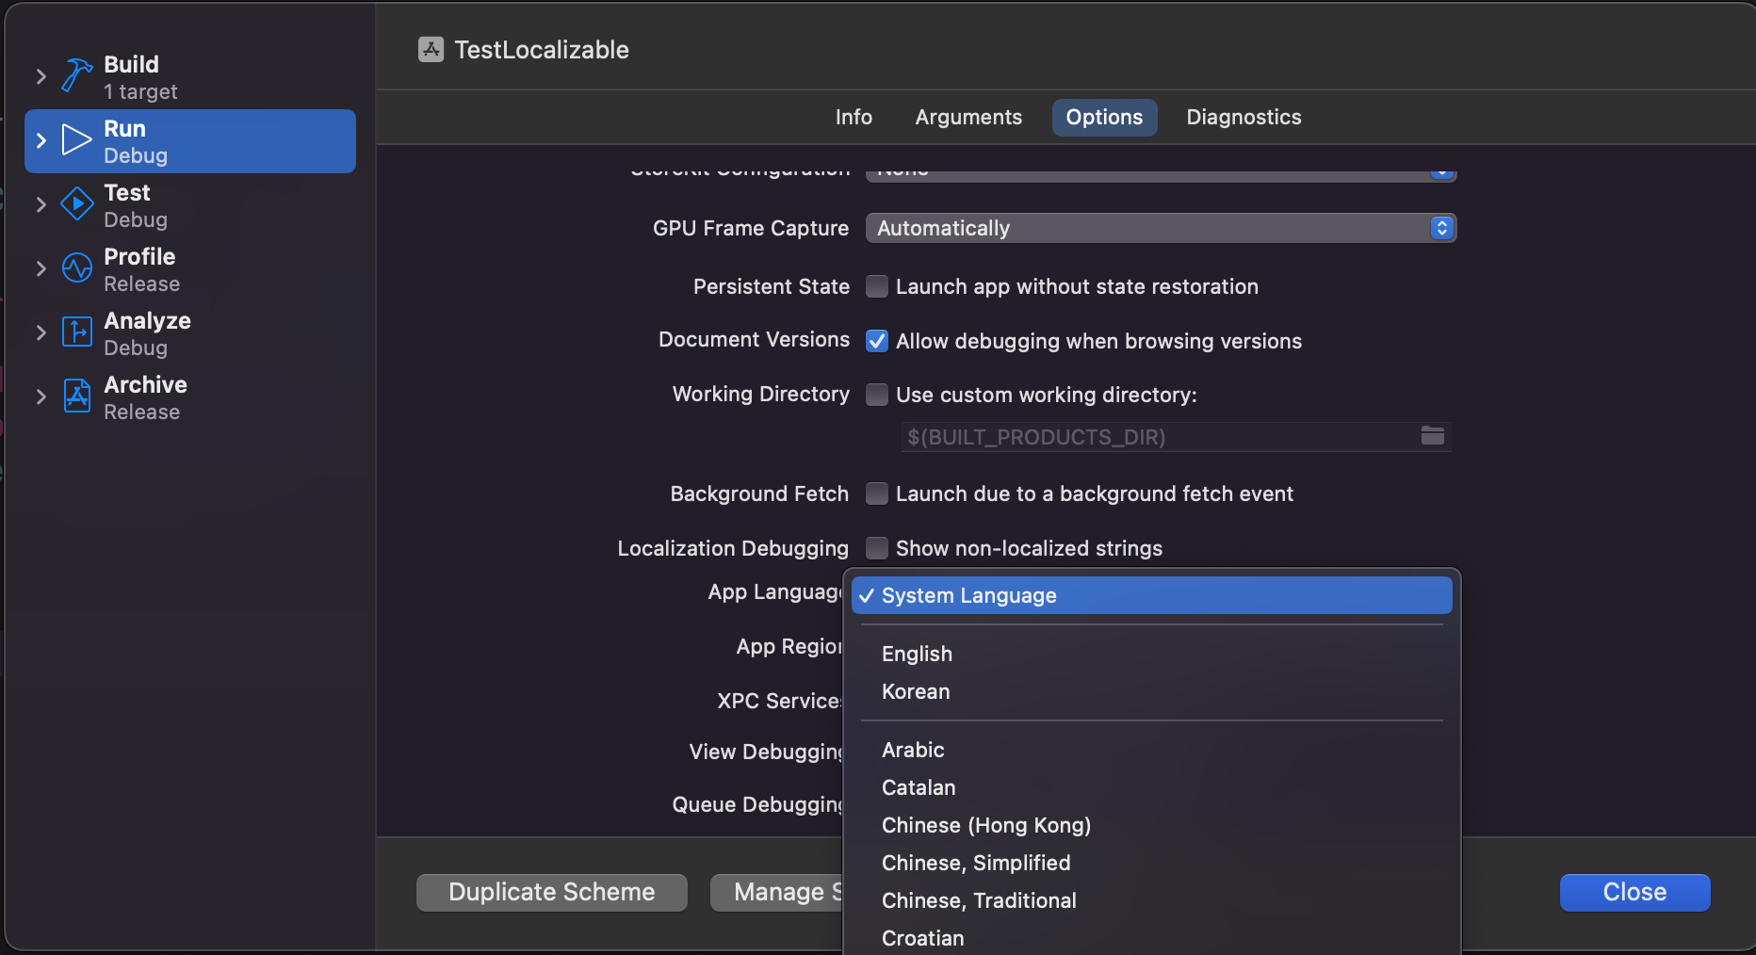Click the Manage Schemes button

[x=776, y=892]
